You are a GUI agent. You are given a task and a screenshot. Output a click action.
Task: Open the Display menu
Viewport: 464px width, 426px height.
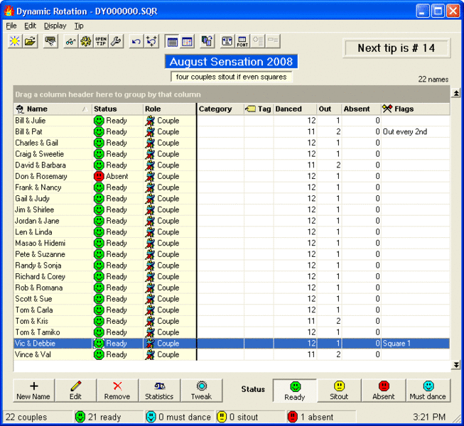pos(55,26)
